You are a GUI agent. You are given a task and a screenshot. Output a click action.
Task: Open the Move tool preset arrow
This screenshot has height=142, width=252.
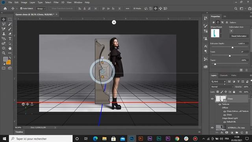point(17,9)
